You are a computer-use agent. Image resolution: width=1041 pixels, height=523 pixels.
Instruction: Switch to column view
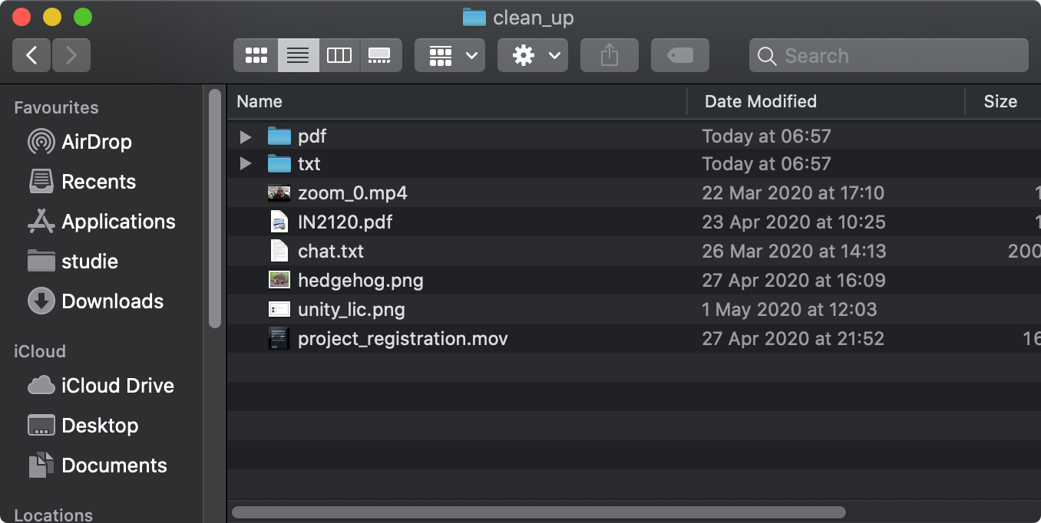[x=339, y=55]
